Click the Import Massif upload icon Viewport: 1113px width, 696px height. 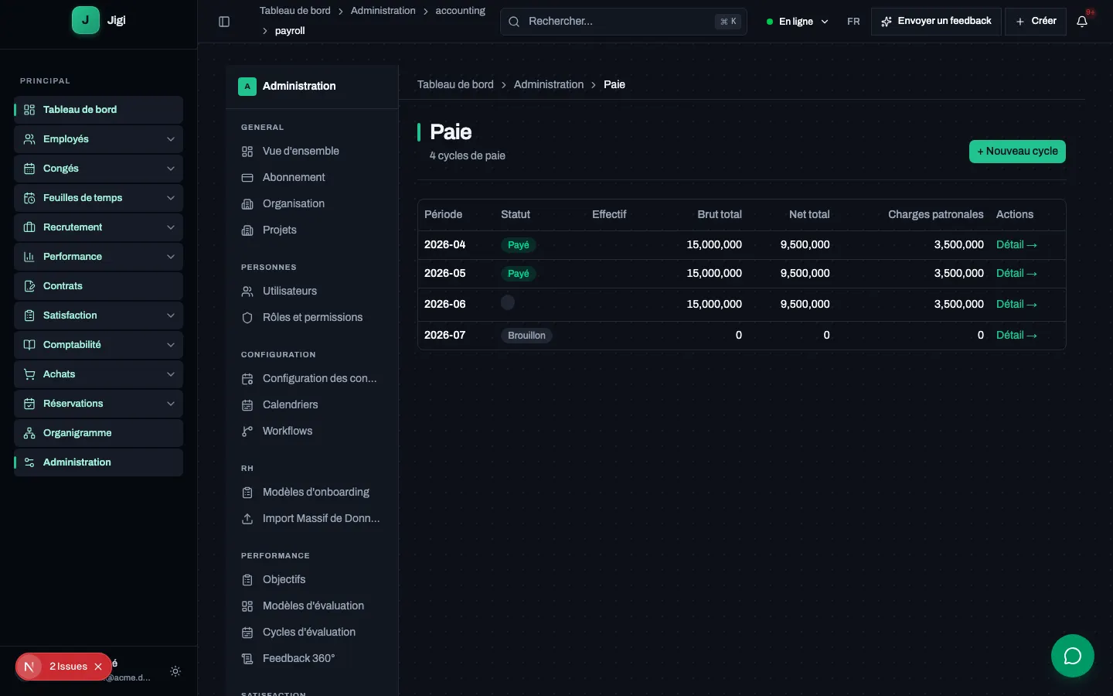[247, 519]
